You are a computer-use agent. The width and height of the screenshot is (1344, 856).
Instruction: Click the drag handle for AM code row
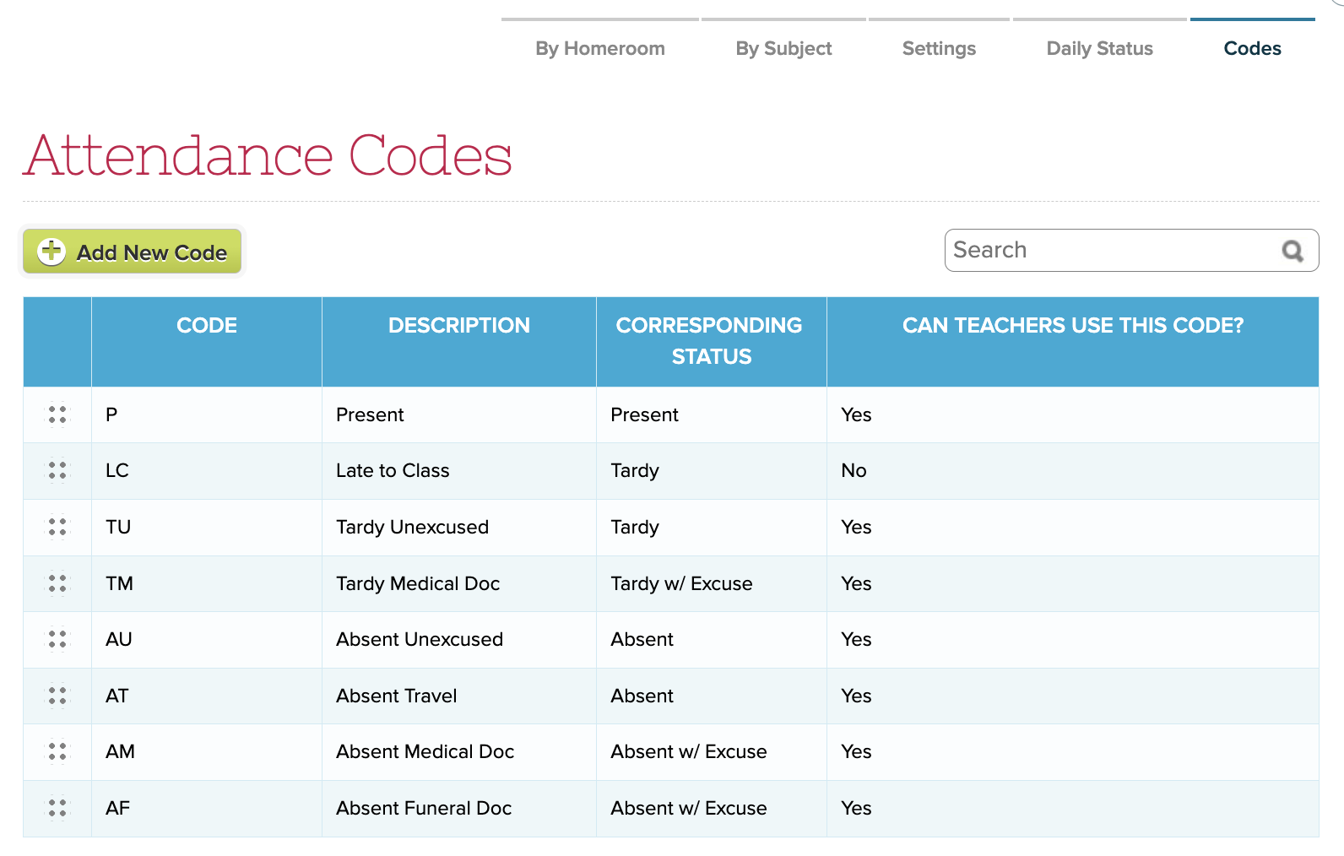coord(57,751)
